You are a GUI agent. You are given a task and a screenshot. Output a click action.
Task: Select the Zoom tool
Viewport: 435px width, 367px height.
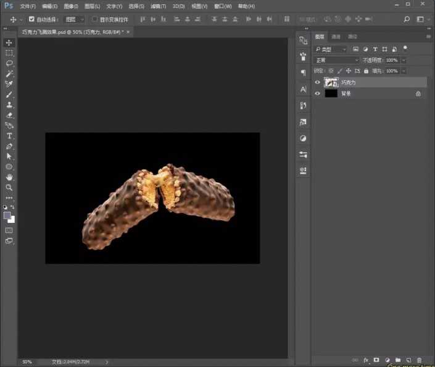coord(9,187)
